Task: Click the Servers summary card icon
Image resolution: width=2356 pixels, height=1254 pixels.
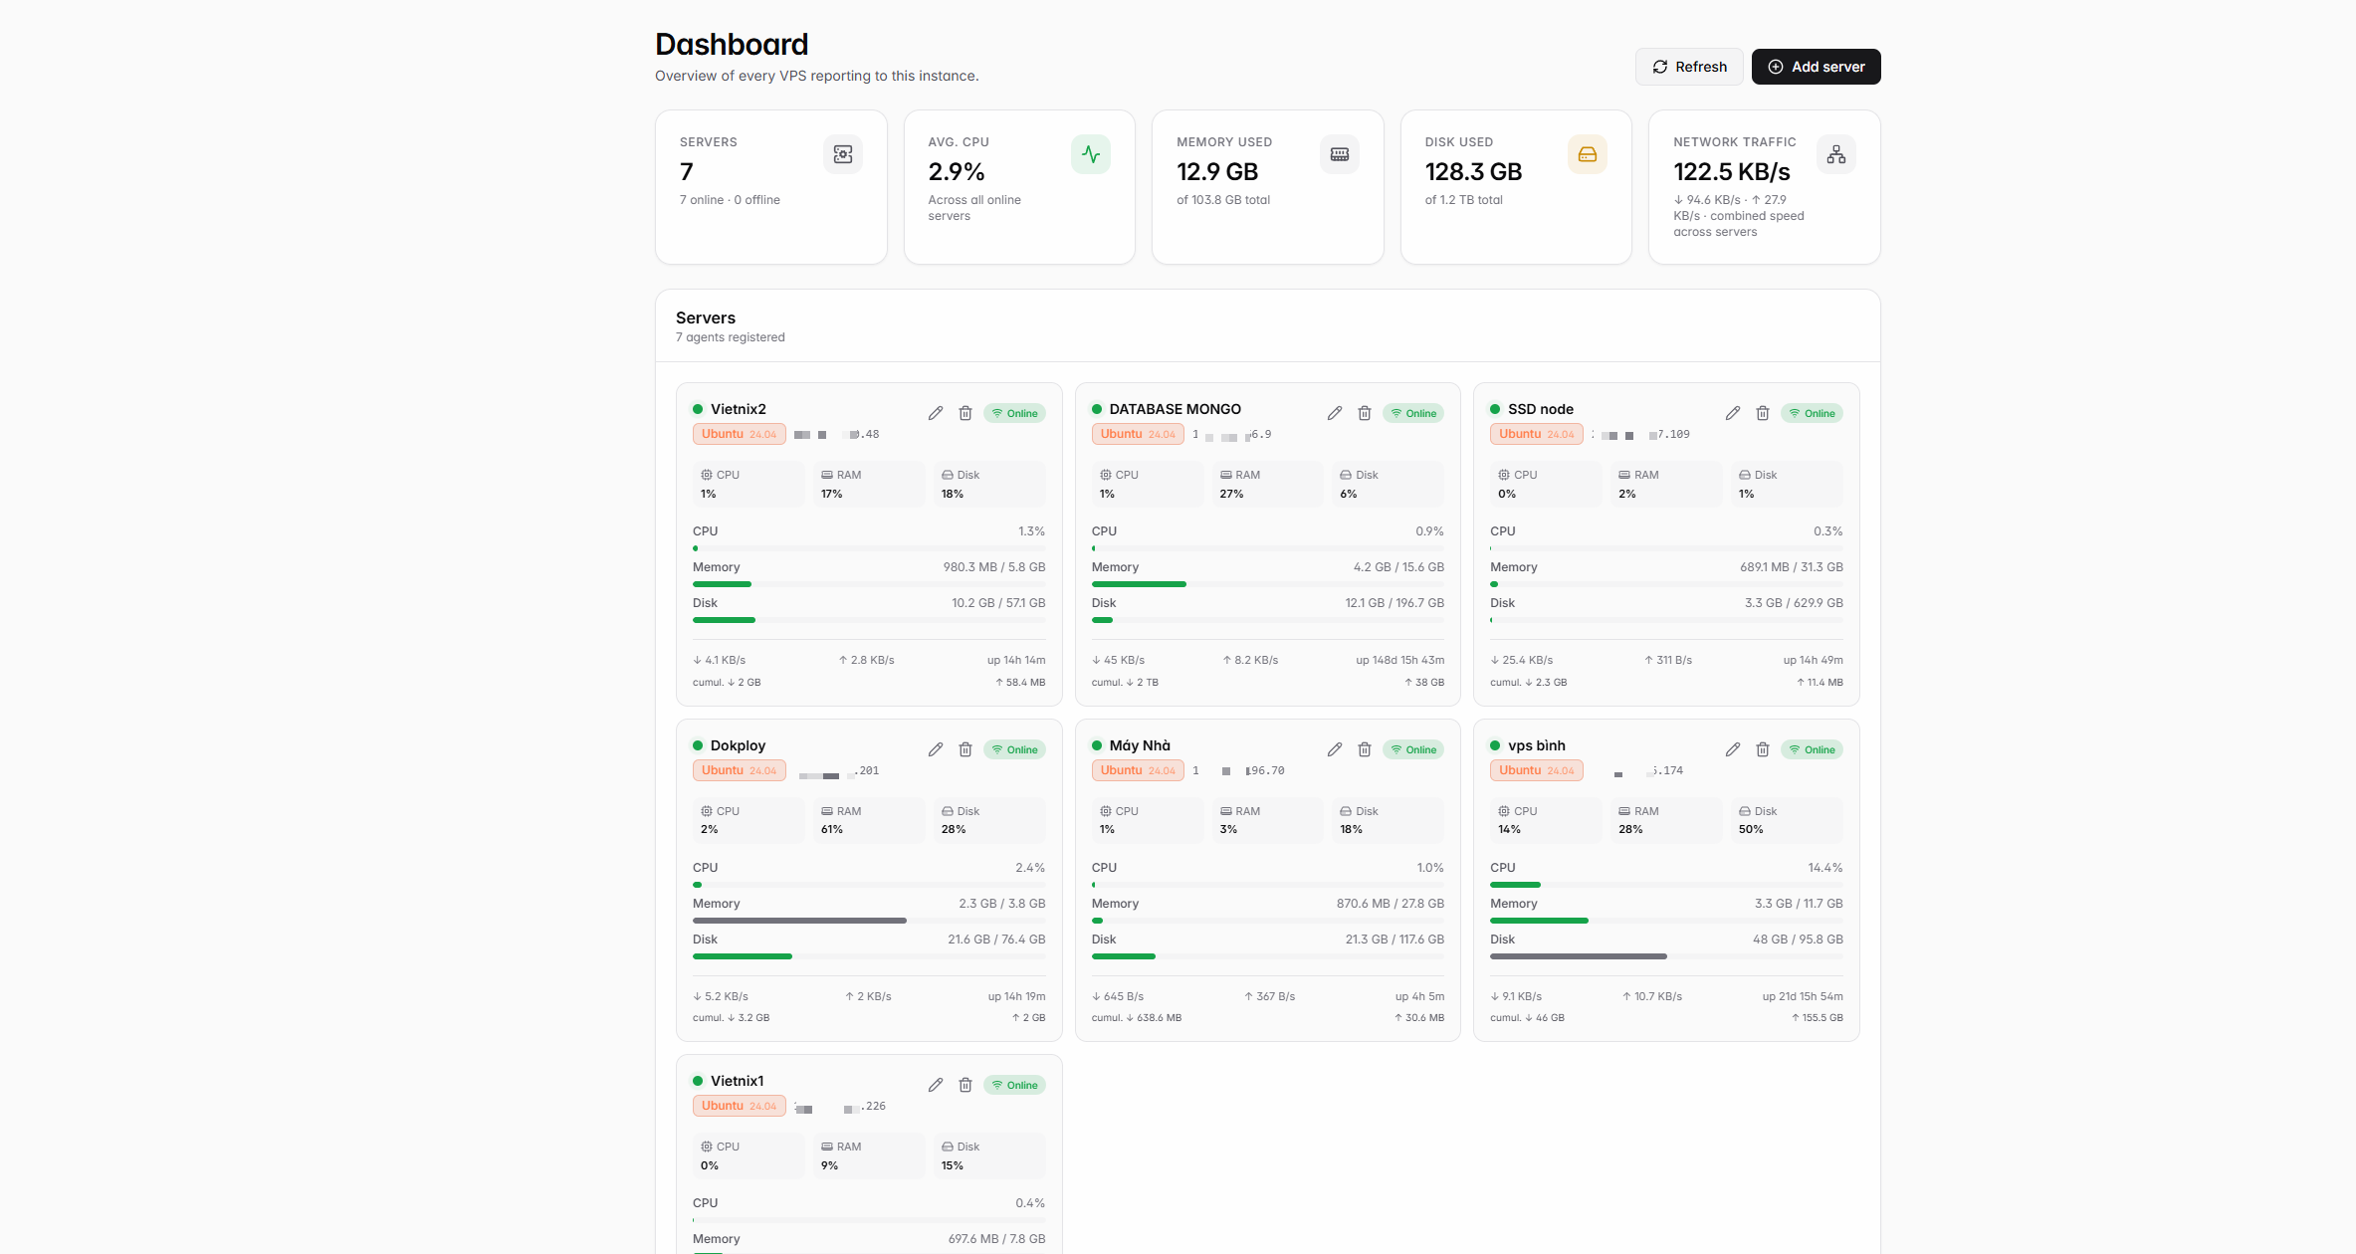Action: tap(843, 154)
